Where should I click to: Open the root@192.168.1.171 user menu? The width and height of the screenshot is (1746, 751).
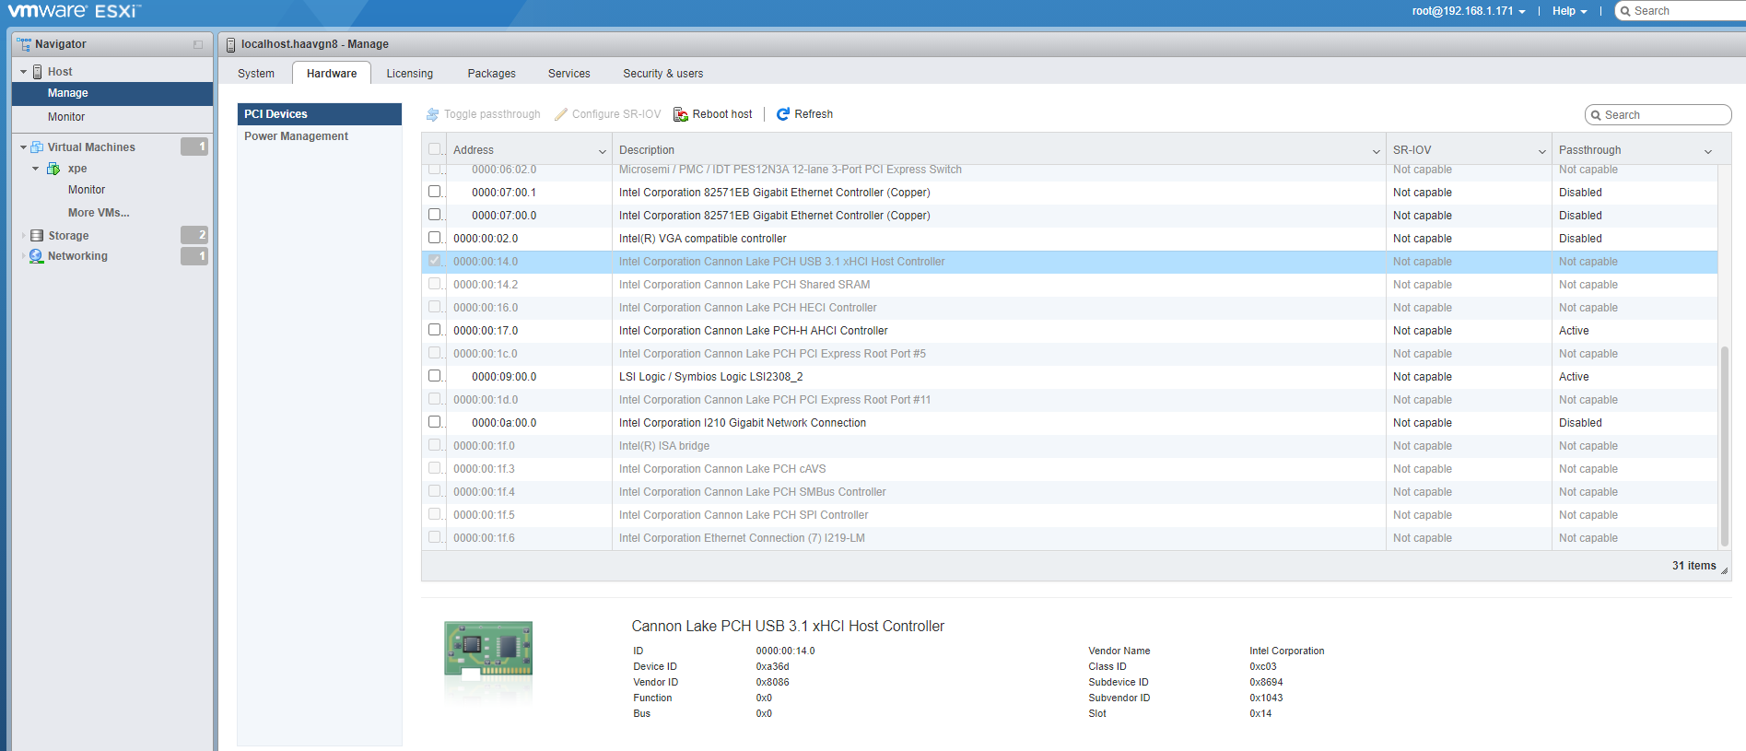pyautogui.click(x=1469, y=11)
